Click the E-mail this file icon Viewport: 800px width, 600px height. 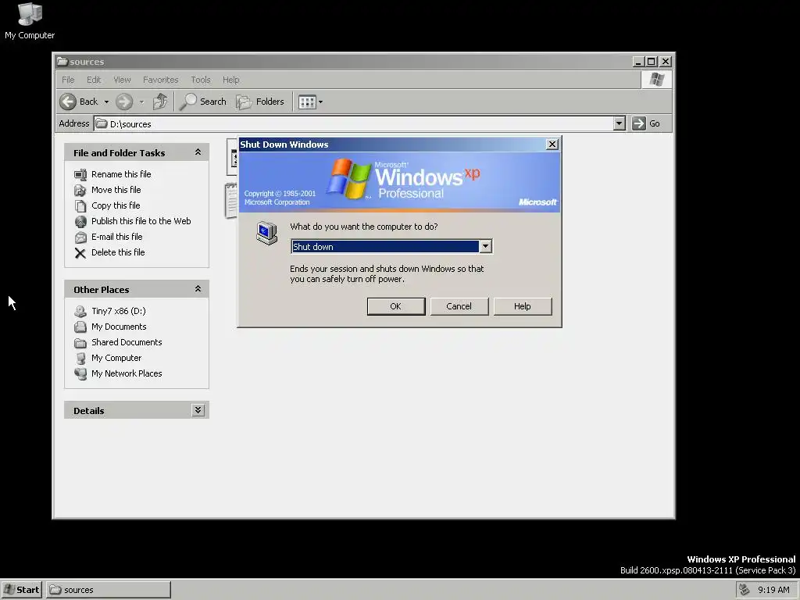pyautogui.click(x=80, y=237)
